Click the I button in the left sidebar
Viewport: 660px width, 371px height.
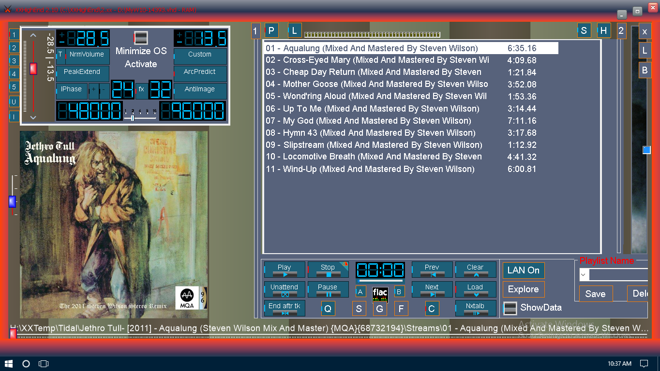point(15,116)
